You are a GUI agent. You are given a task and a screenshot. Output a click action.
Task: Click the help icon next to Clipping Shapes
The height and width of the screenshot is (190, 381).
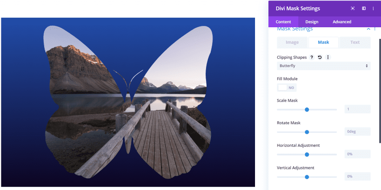[312, 57]
